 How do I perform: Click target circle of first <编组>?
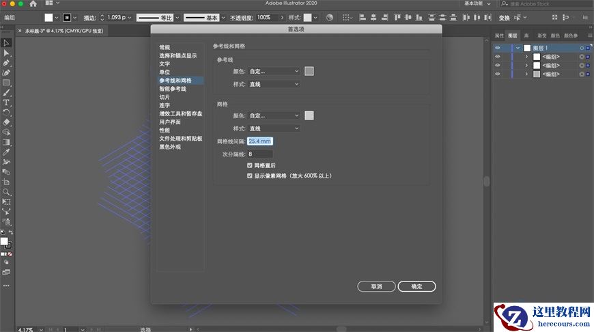tap(582, 57)
